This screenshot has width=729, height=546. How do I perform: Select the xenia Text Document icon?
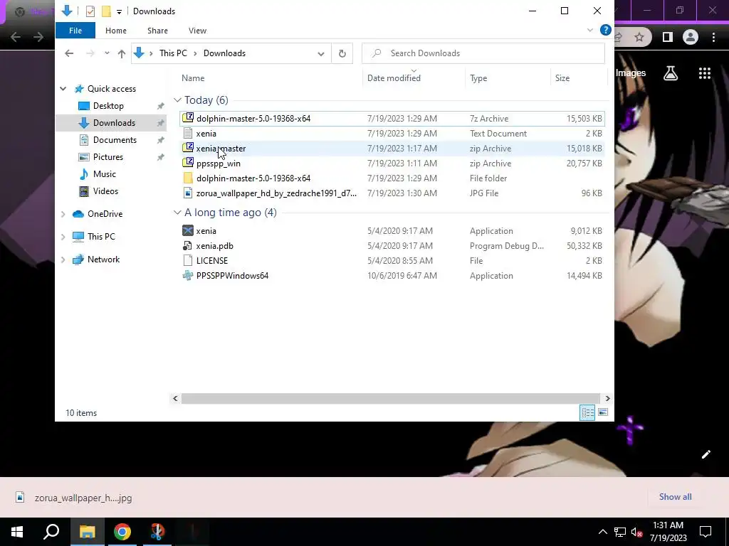[x=188, y=134]
